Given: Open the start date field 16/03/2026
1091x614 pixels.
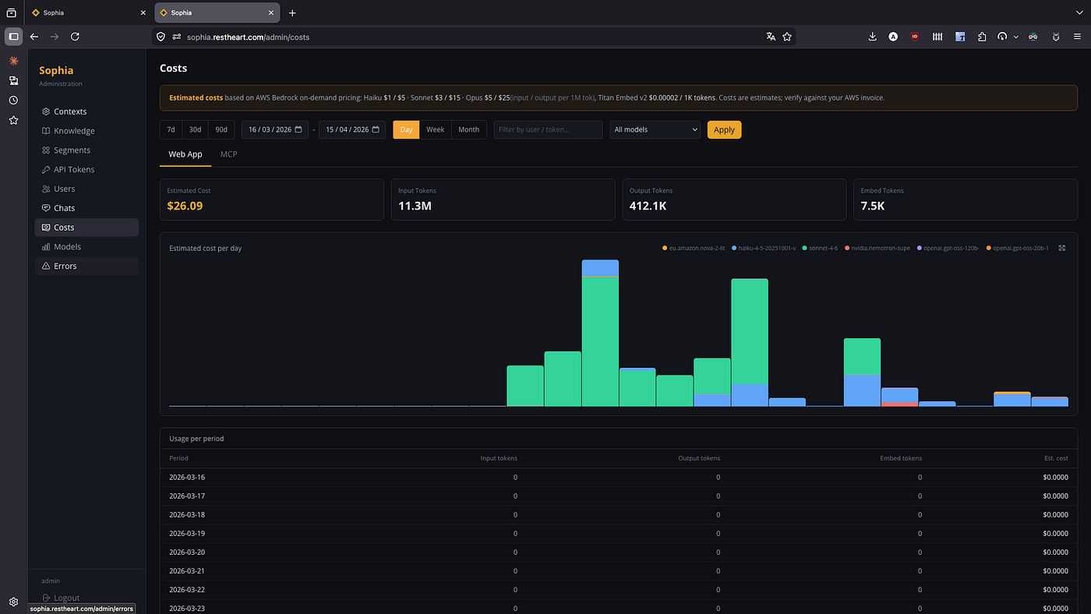Looking at the screenshot, I should pos(275,129).
